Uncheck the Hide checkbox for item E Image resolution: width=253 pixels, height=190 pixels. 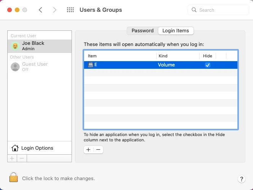tap(207, 65)
